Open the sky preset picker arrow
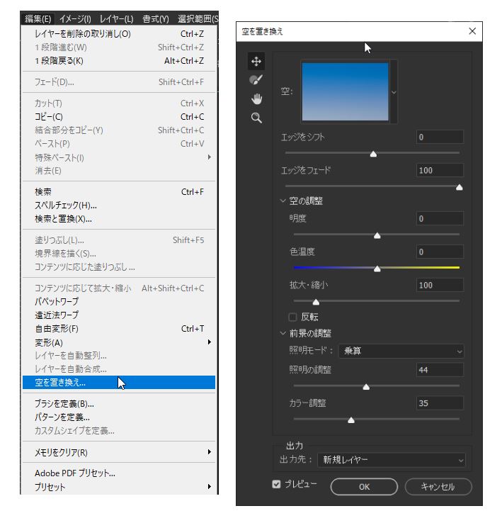 coord(394,92)
